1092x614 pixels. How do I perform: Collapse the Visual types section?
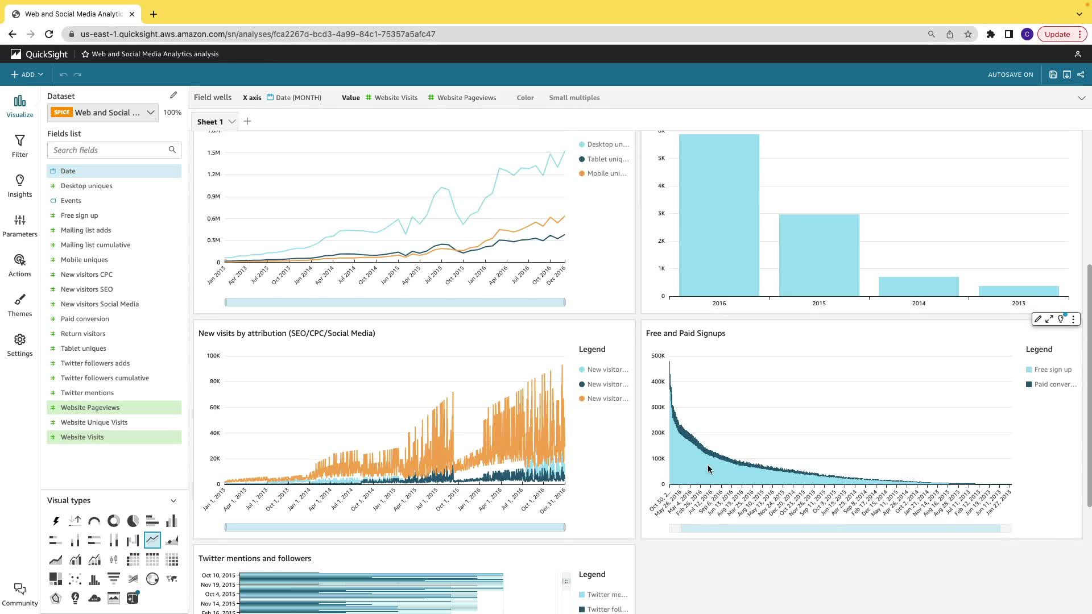point(173,501)
